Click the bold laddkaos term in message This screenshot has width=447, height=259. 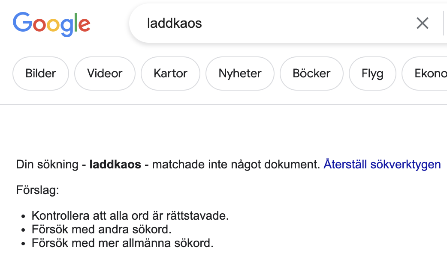tap(115, 165)
